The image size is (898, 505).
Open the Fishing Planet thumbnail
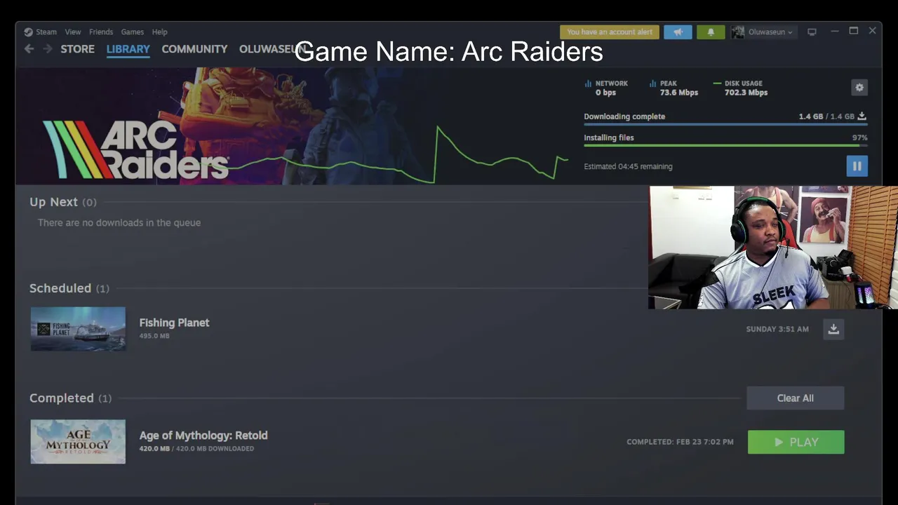pos(78,329)
